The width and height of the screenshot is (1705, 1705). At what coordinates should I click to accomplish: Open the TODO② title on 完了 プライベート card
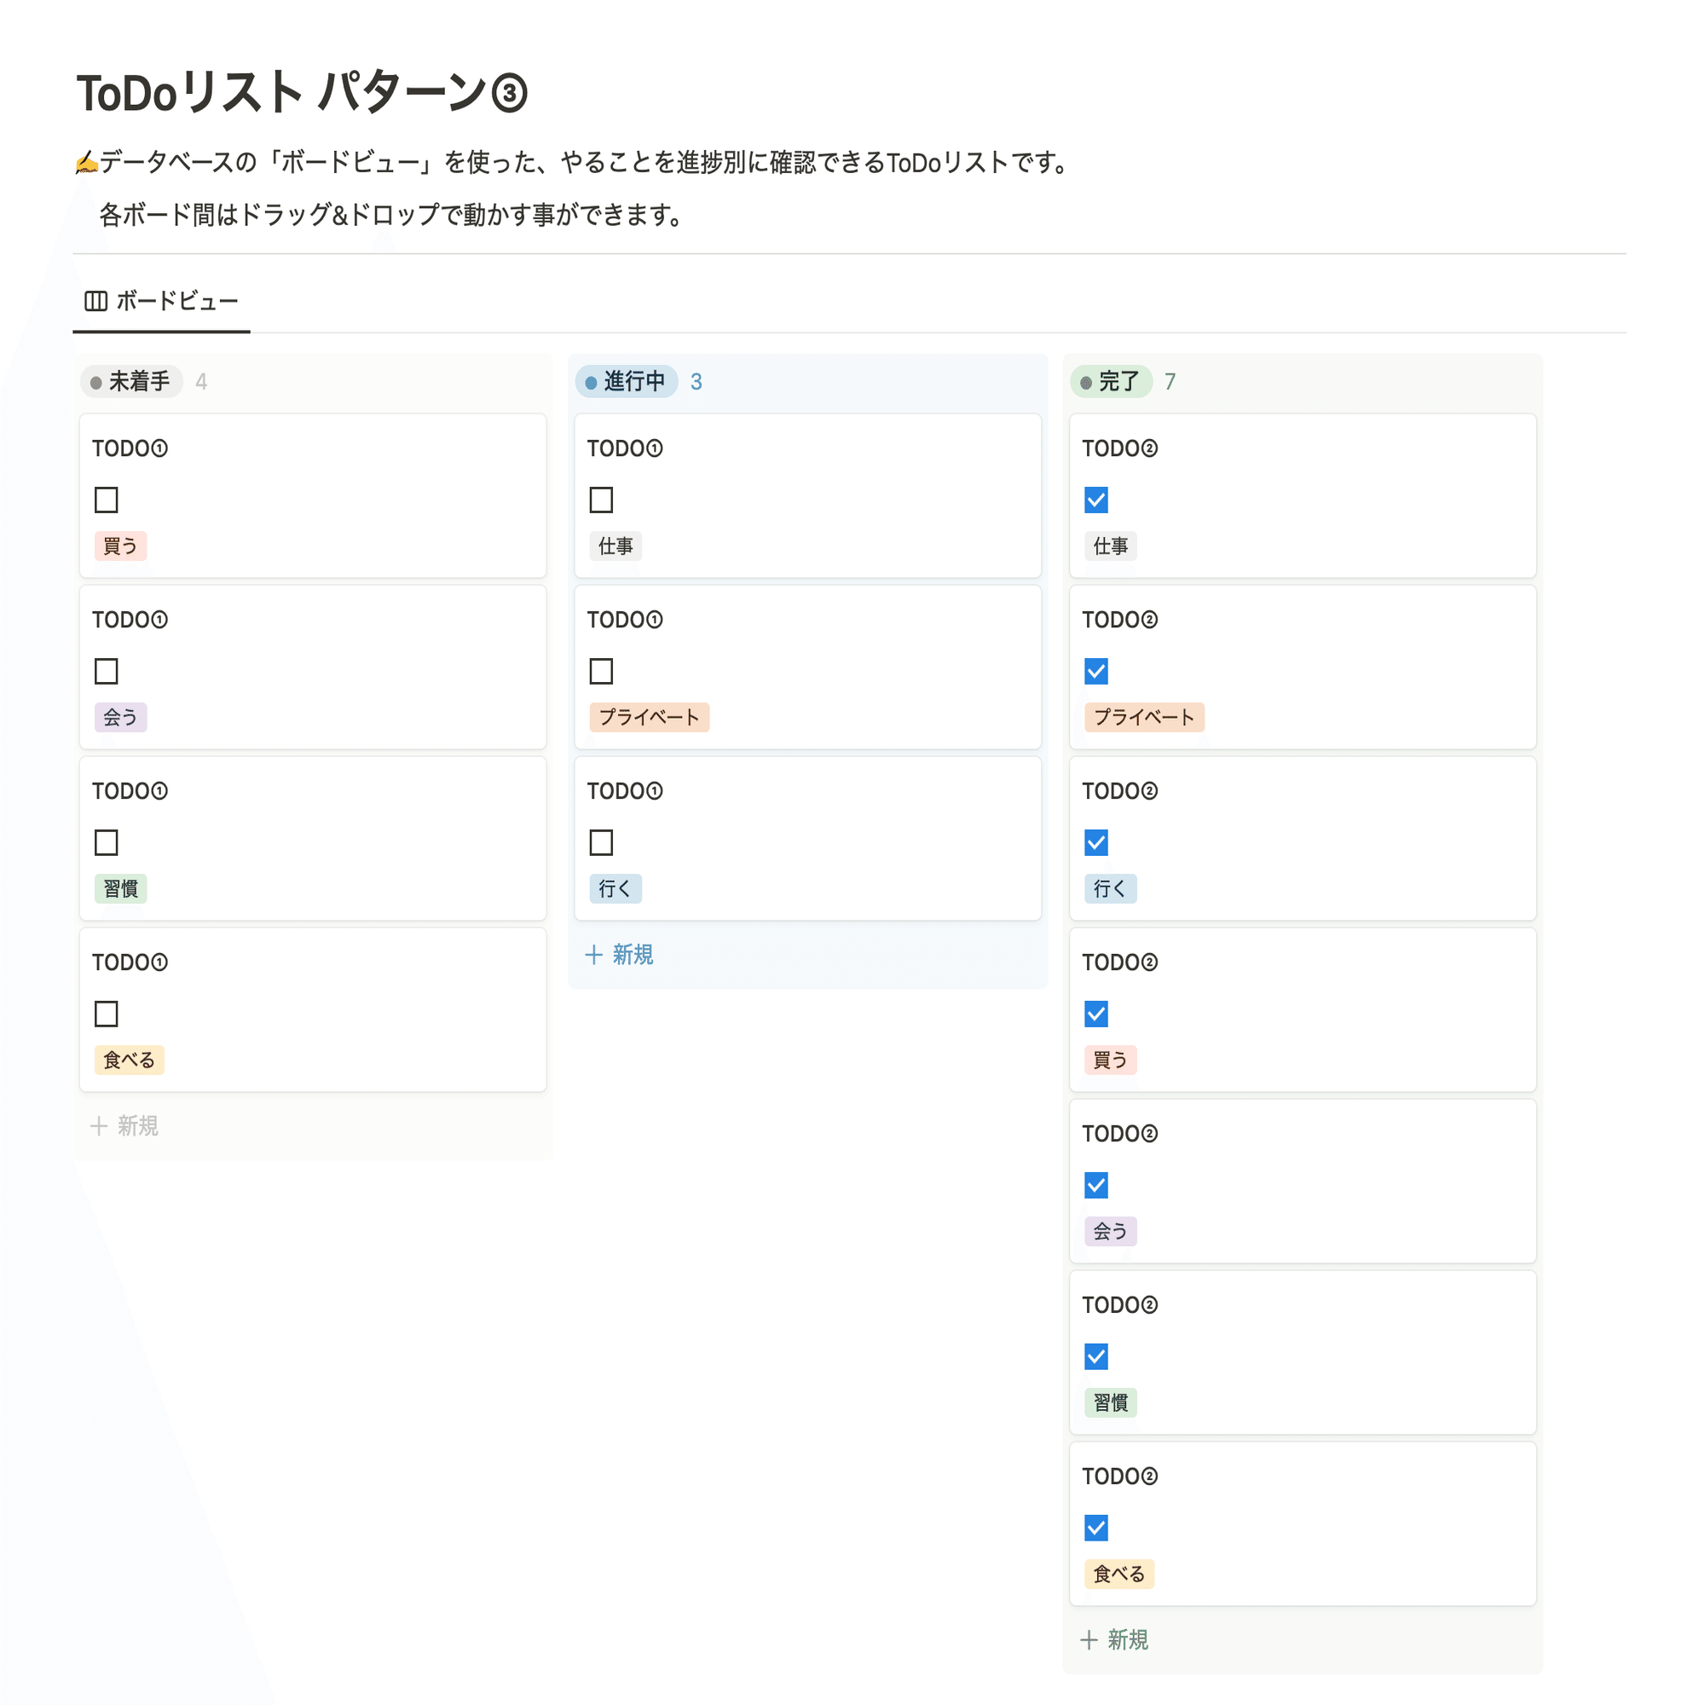coord(1120,620)
